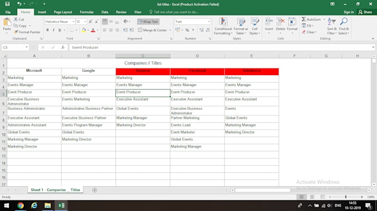This screenshot has width=377, height=211.
Task: Open Conditional Formatting
Action: (223, 27)
